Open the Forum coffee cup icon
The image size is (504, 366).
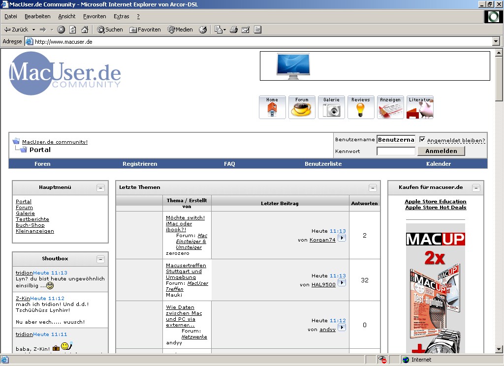302,107
